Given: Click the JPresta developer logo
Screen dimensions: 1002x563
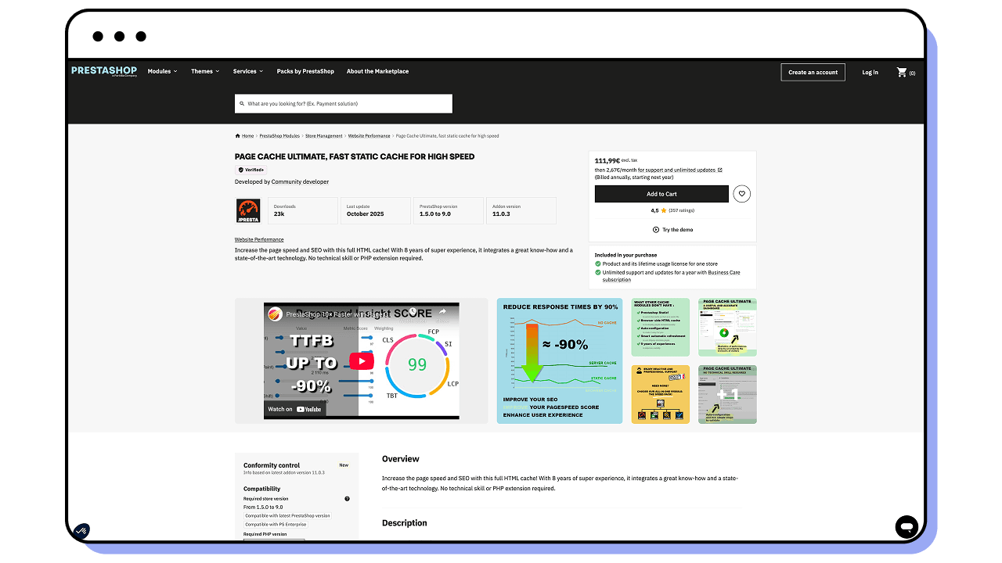Looking at the screenshot, I should [248, 210].
